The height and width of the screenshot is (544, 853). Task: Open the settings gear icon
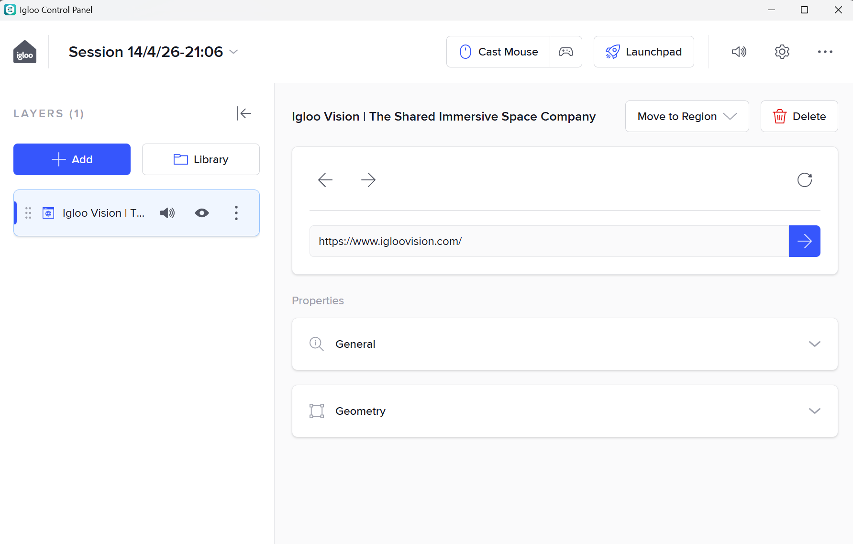[x=782, y=52]
